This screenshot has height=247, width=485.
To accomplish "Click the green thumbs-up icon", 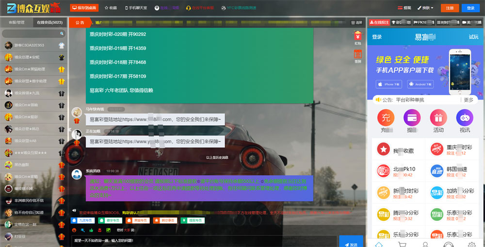I will click(91, 230).
